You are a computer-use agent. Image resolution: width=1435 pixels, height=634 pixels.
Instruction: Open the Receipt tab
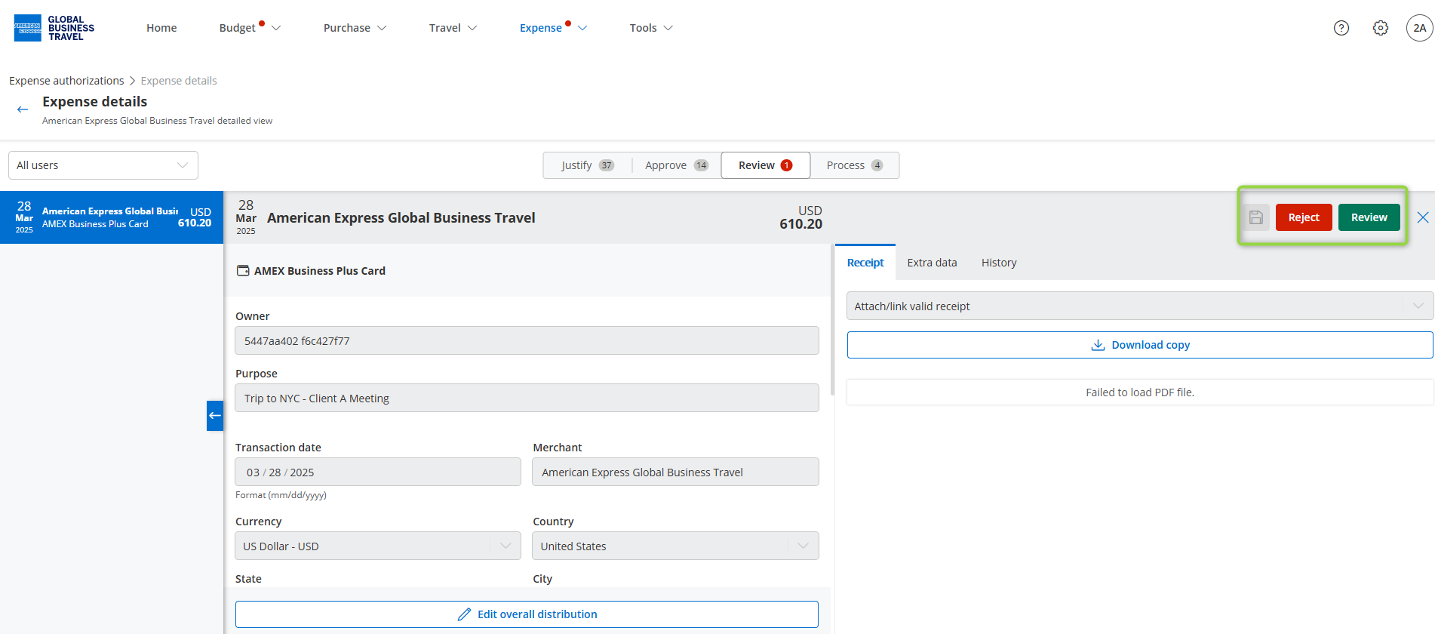(x=865, y=263)
